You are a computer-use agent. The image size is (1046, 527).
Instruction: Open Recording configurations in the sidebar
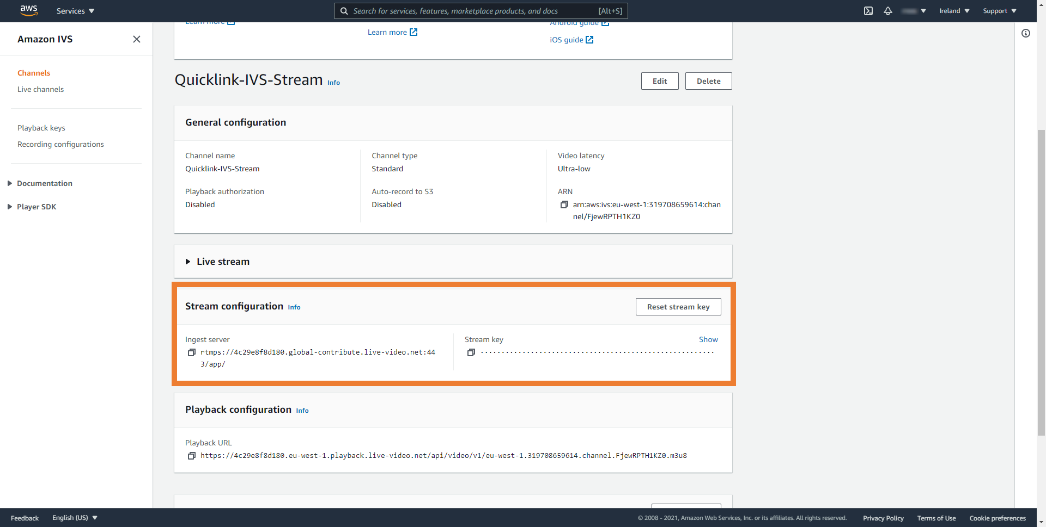point(60,144)
